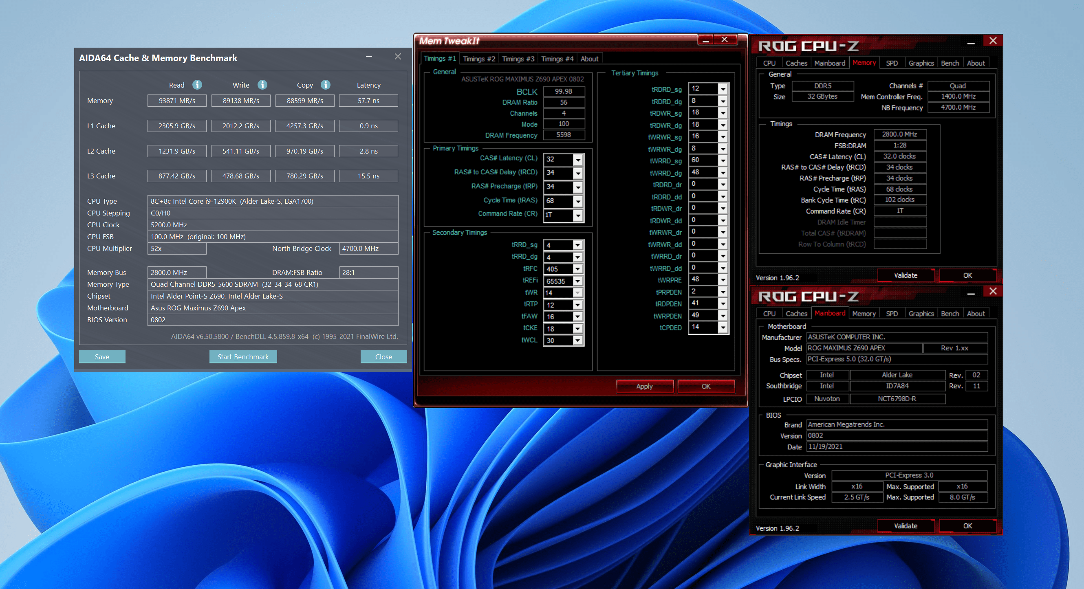1084x589 pixels.
Task: Open the CAS# Latency (CL) dropdown
Action: (578, 159)
